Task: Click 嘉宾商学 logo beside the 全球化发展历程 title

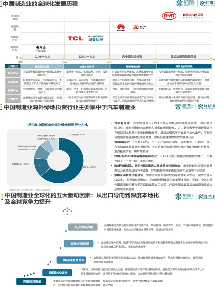Action: (x=185, y=3)
